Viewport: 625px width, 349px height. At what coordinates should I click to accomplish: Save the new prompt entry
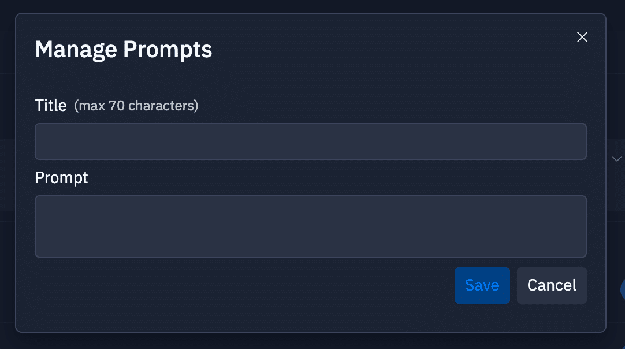tap(482, 285)
